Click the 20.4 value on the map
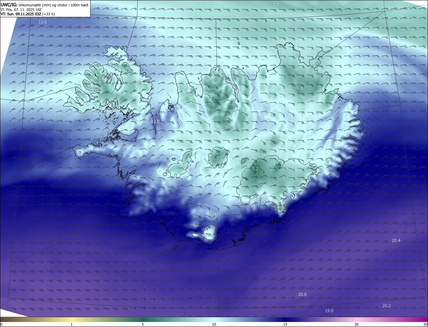The height and width of the screenshot is (327, 428). (396, 241)
